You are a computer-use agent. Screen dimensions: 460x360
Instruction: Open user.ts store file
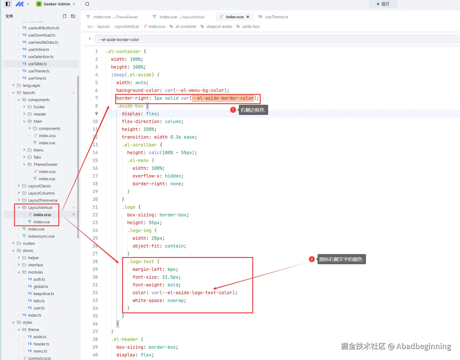point(39,308)
